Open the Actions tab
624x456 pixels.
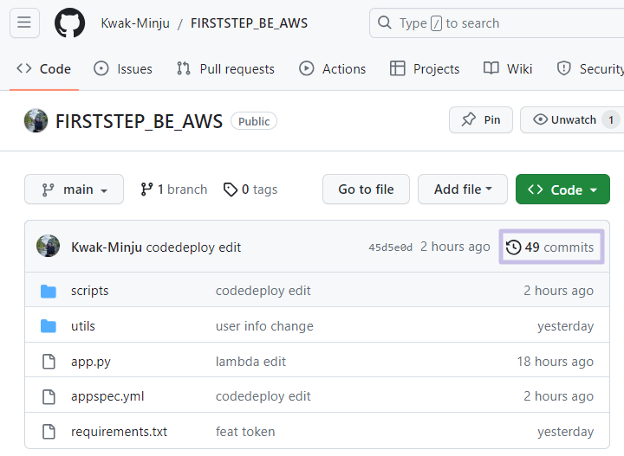332,68
